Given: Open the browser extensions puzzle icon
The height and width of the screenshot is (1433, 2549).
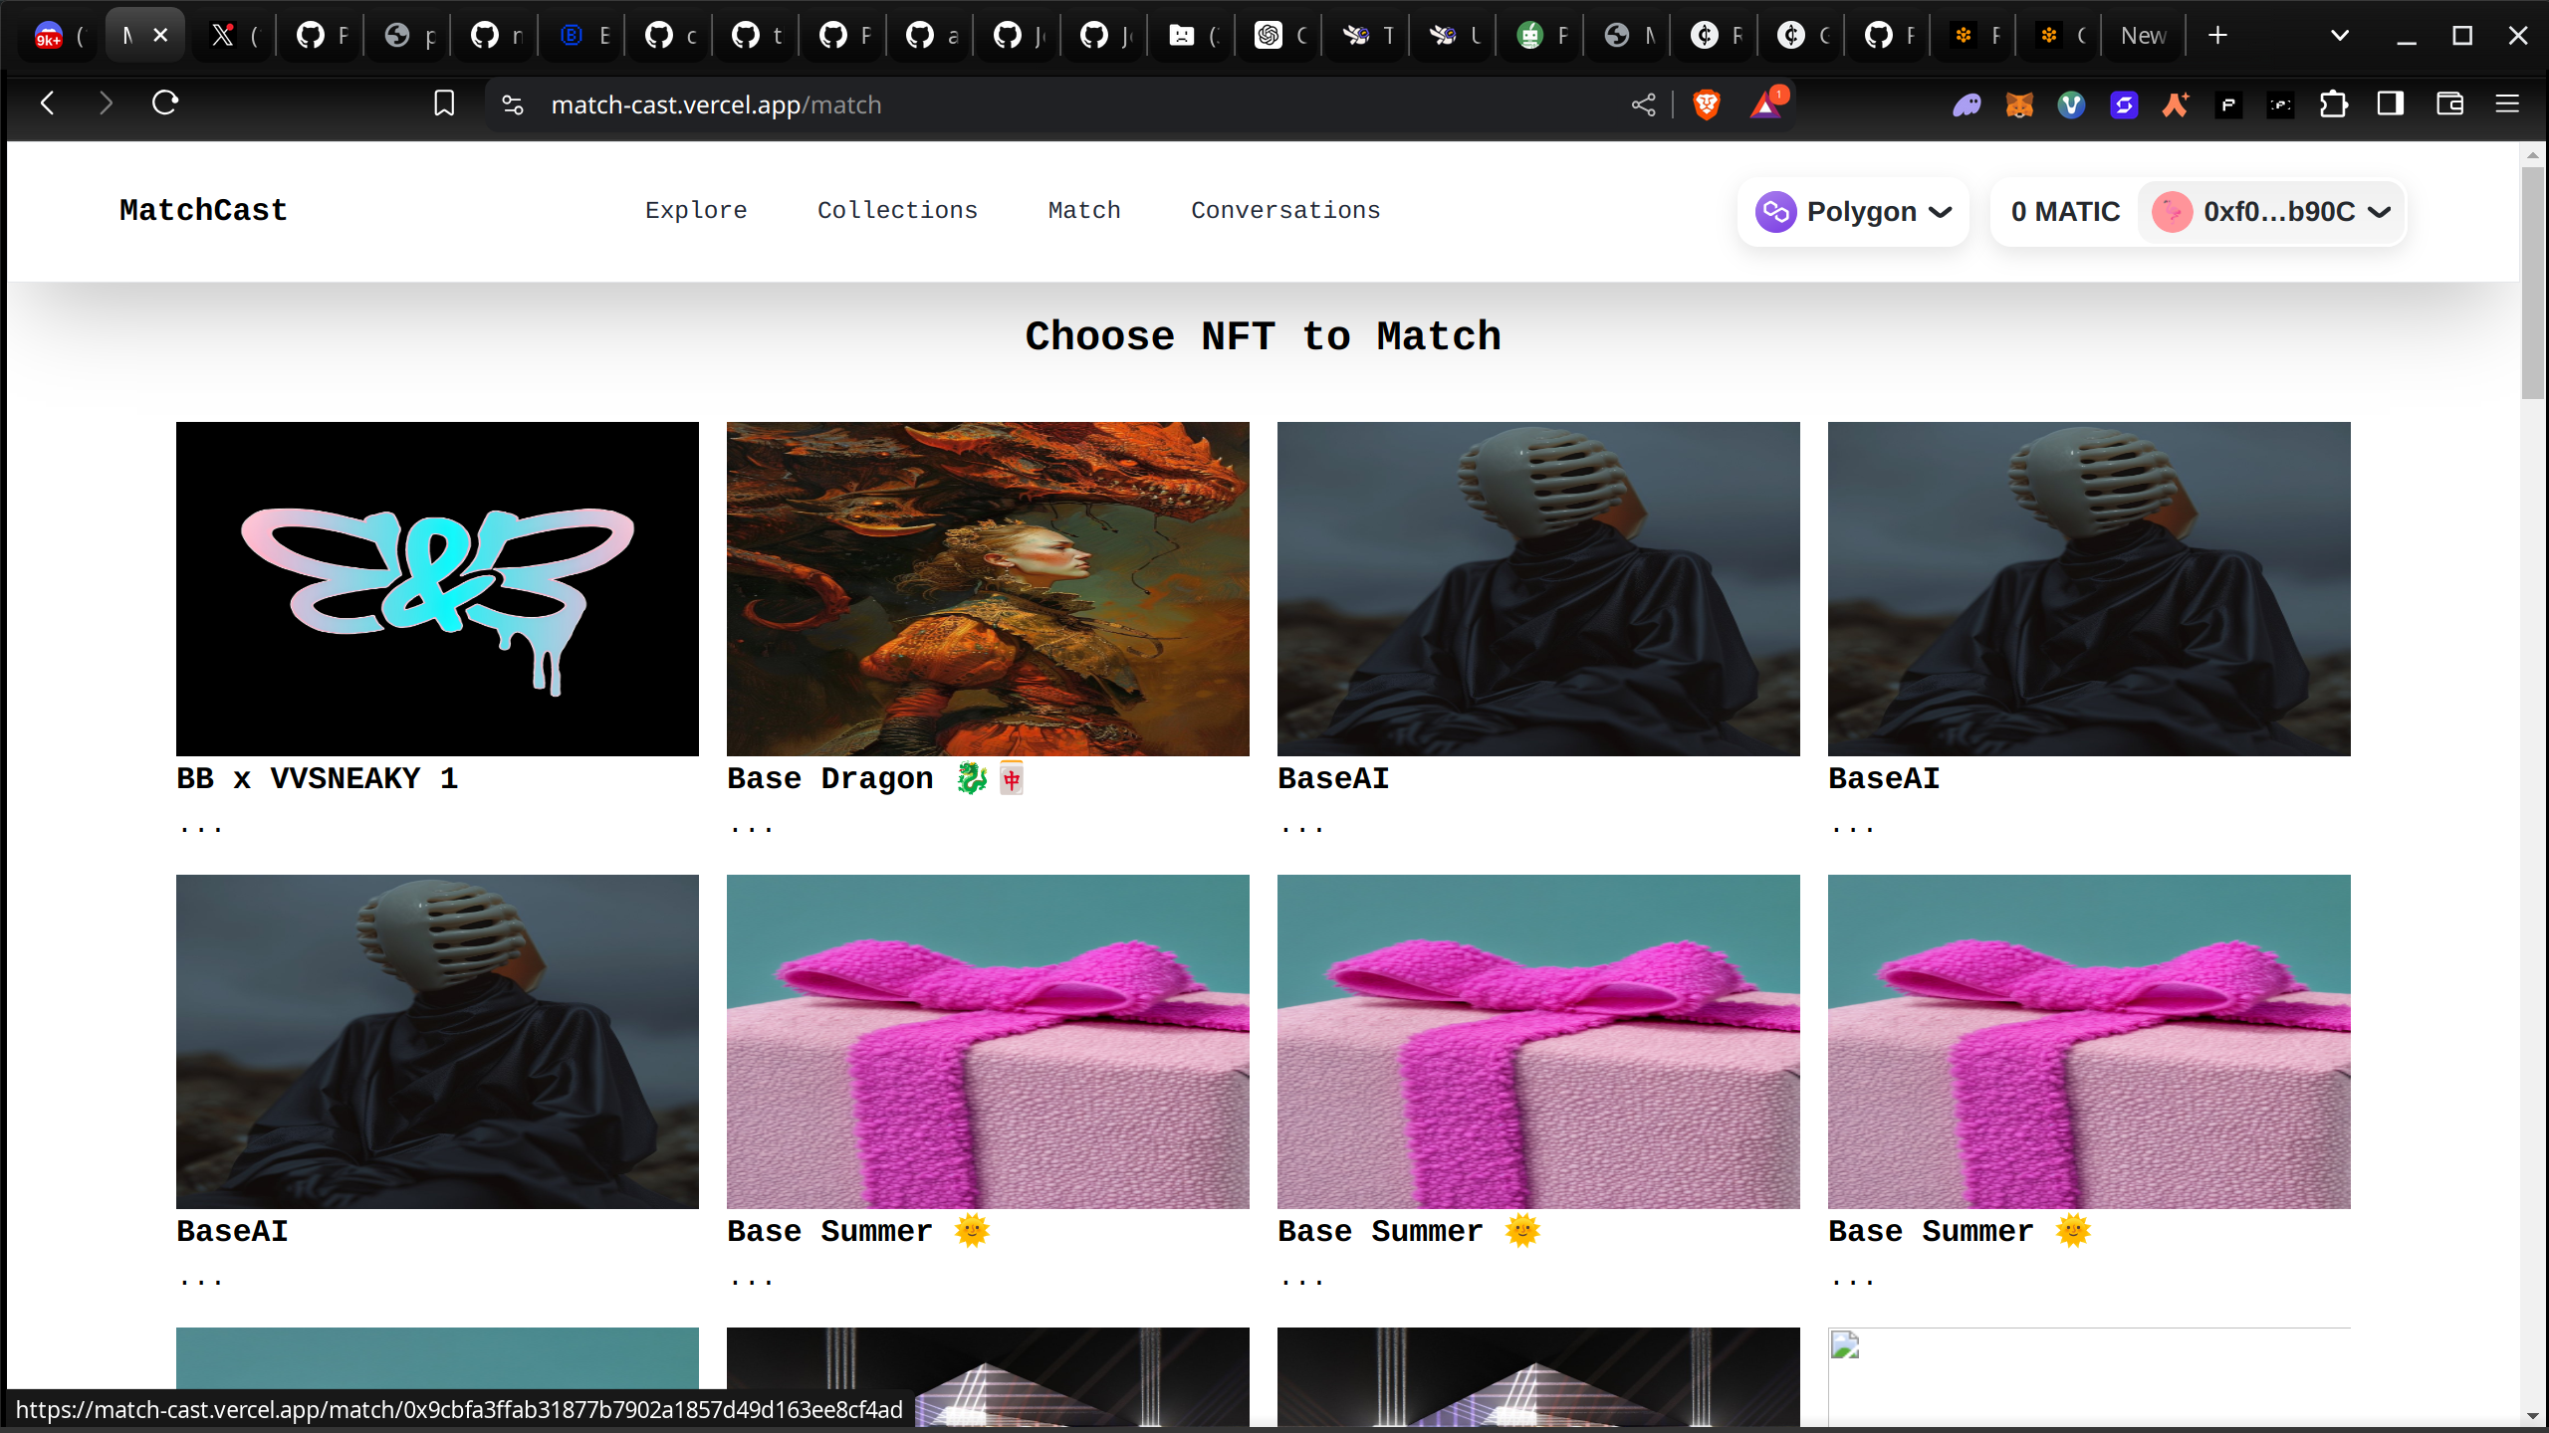Looking at the screenshot, I should pos(2333,104).
